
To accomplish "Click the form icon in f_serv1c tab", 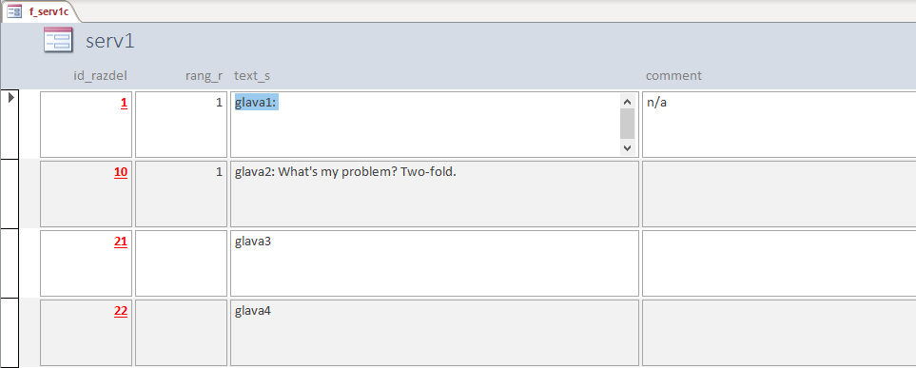I will tap(14, 11).
